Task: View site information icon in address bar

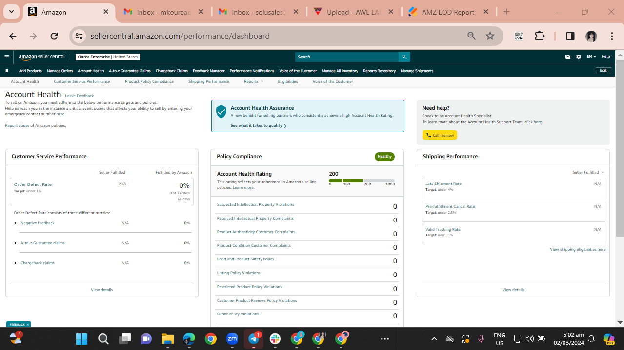Action: (80, 36)
